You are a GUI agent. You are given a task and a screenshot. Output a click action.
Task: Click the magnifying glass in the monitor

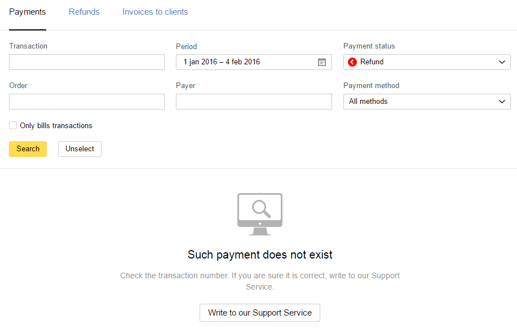261,209
